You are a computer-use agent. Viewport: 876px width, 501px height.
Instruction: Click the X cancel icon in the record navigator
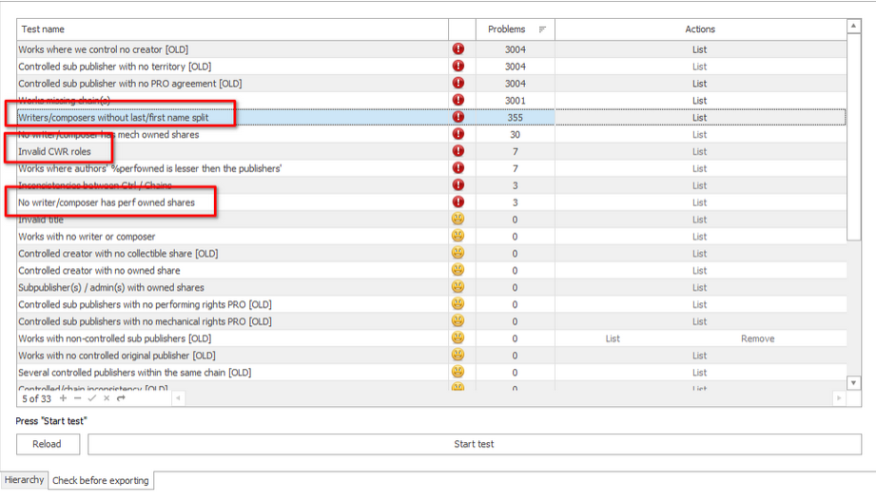(x=107, y=398)
